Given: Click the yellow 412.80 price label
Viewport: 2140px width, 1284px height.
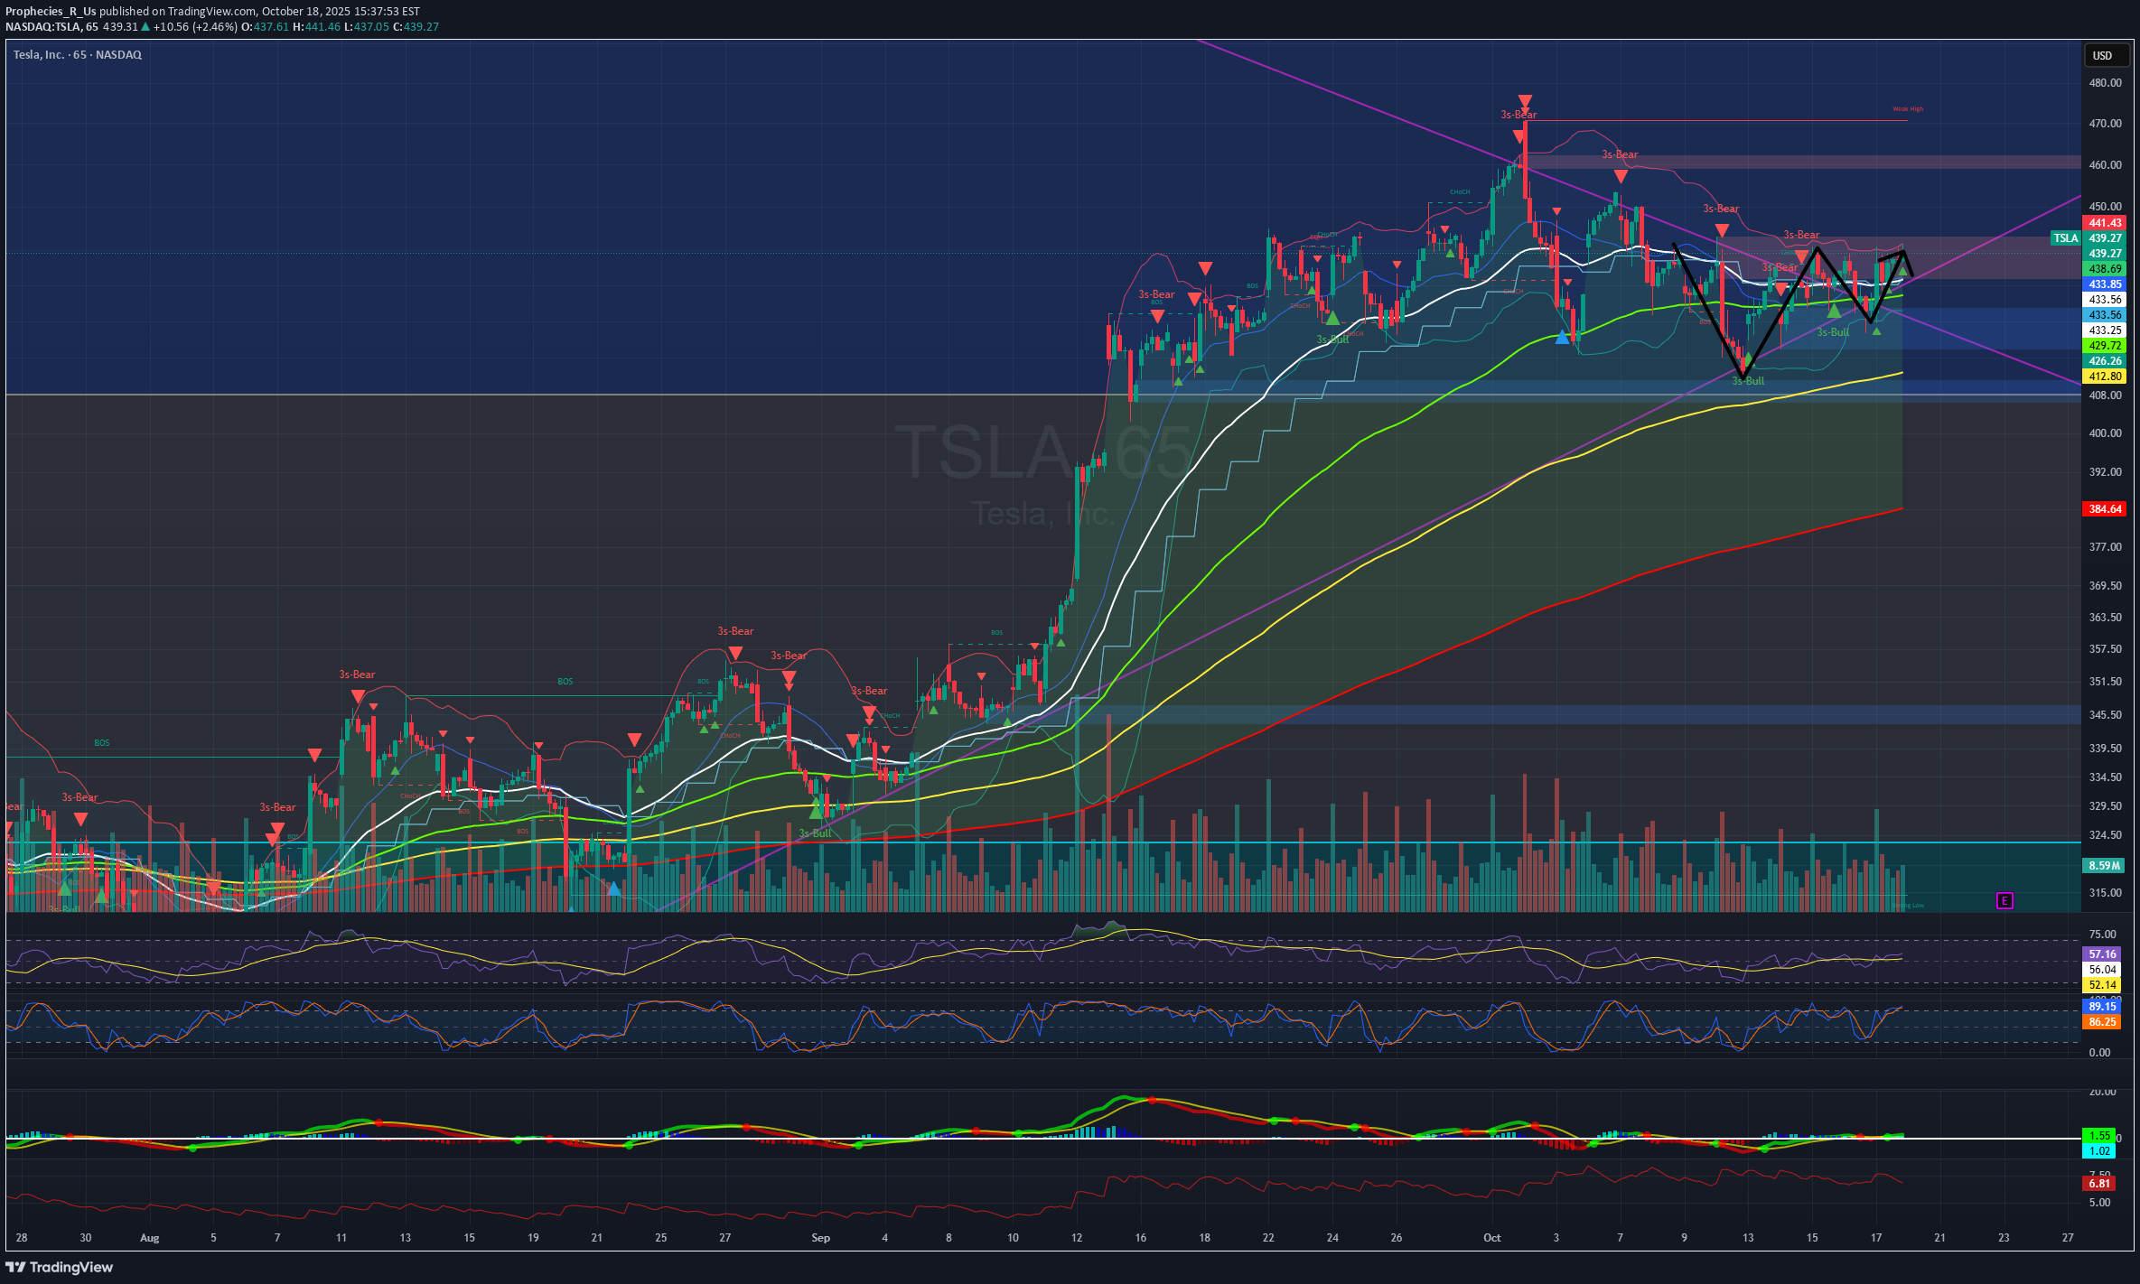Looking at the screenshot, I should [2104, 377].
